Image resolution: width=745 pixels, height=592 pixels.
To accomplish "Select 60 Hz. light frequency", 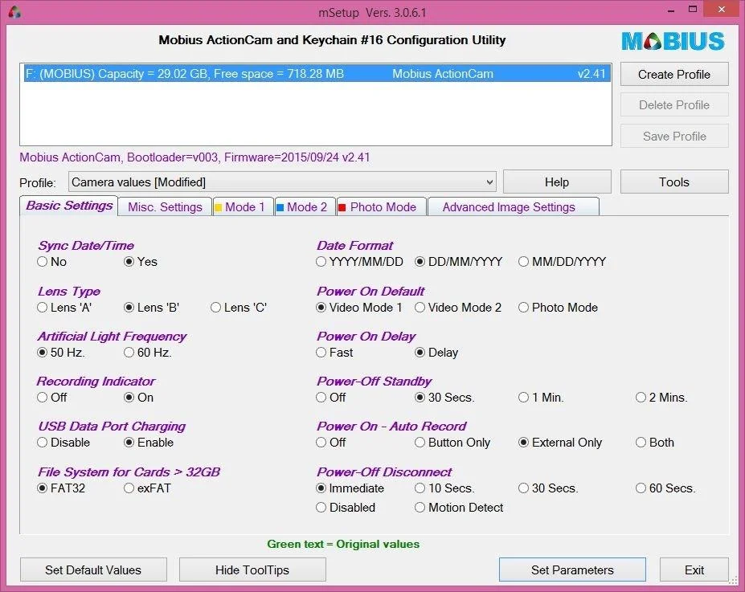I will [148, 353].
